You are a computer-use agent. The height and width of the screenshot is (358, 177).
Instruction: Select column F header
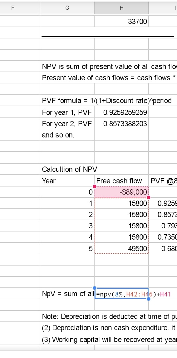pos(20,8)
